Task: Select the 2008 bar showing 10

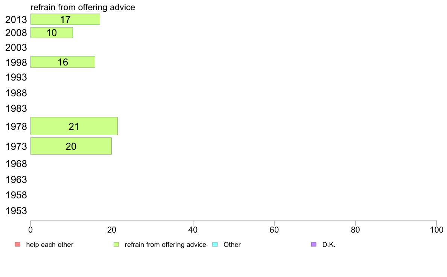Action: click(52, 32)
